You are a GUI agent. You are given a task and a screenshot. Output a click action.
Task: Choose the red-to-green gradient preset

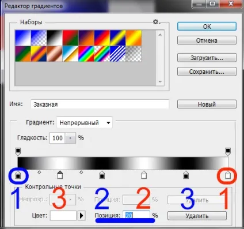[x=70, y=38]
